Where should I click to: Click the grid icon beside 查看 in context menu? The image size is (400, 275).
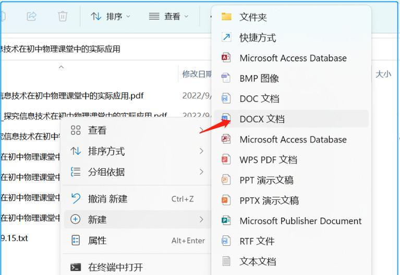pyautogui.click(x=76, y=130)
